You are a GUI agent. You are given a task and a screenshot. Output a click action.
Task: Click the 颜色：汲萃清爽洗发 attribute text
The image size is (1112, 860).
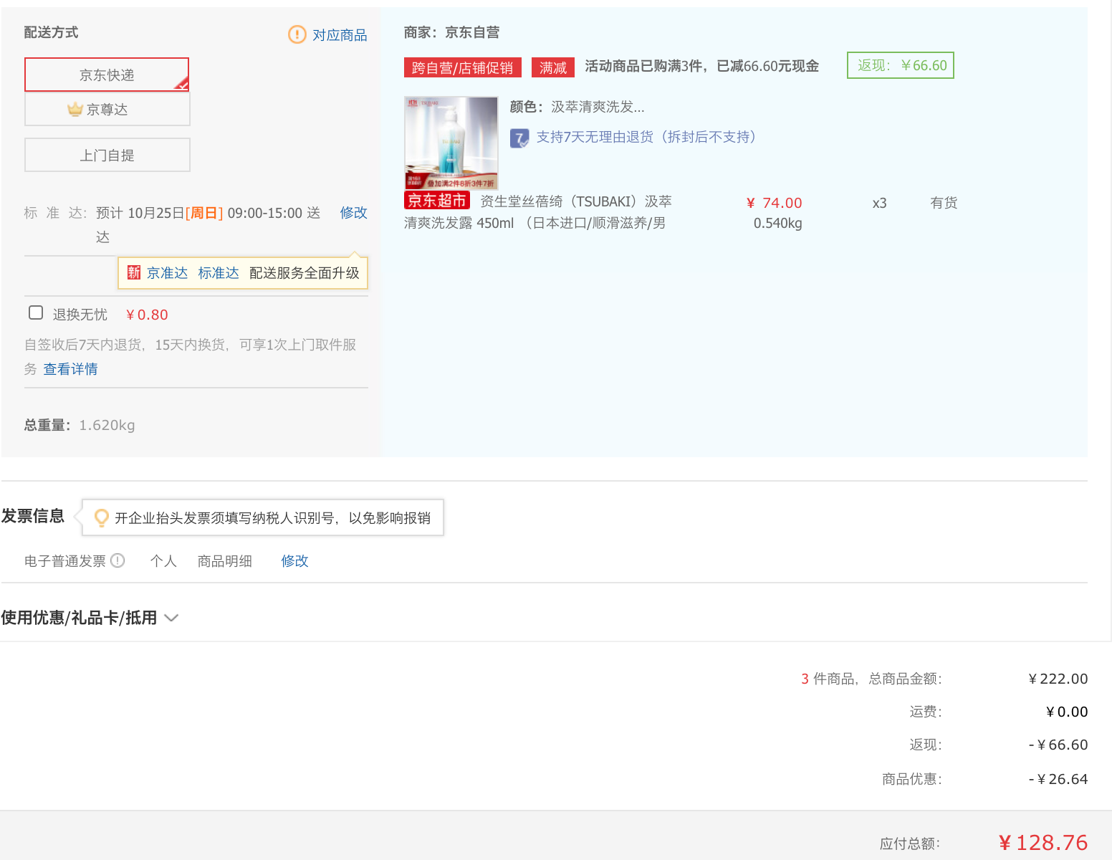tap(577, 107)
